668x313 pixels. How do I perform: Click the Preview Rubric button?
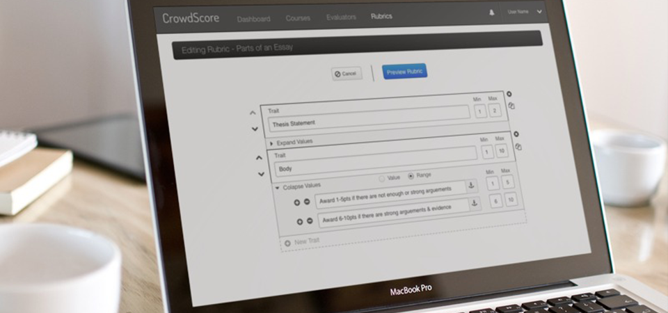click(x=404, y=72)
